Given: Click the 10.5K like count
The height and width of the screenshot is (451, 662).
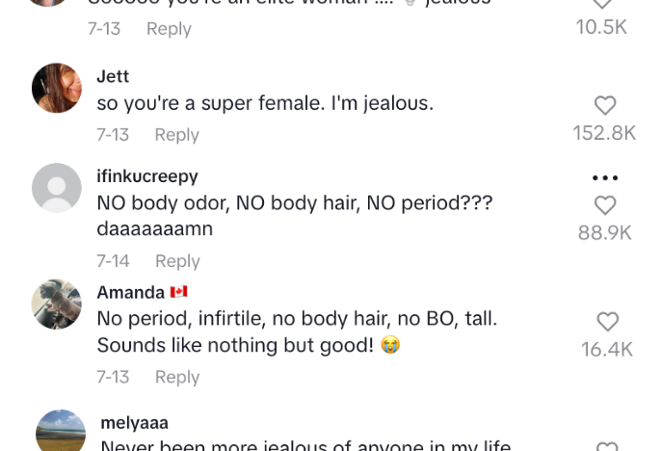Looking at the screenshot, I should (x=601, y=27).
